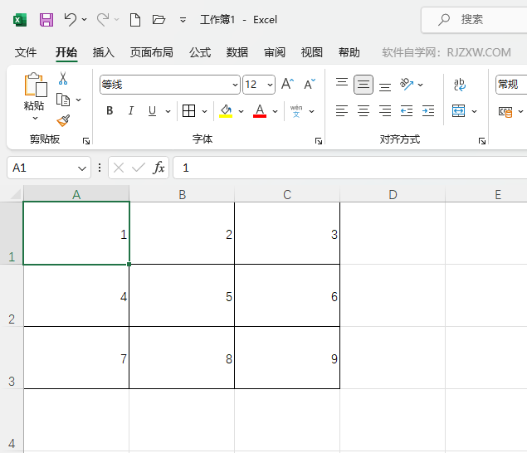Align text left
The image size is (527, 453).
click(x=342, y=110)
